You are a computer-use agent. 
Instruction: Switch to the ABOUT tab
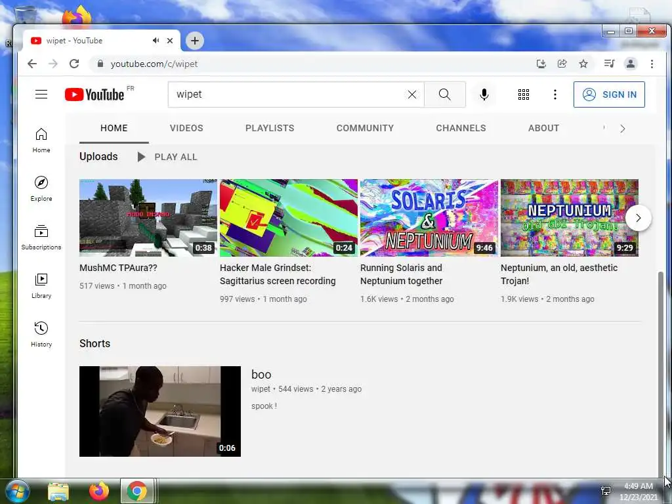pyautogui.click(x=543, y=128)
